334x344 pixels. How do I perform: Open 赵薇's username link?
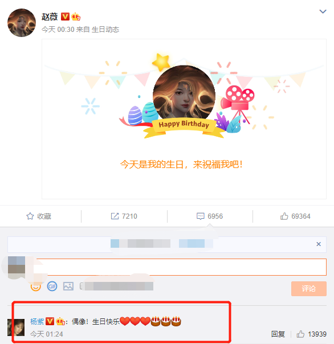(50, 17)
